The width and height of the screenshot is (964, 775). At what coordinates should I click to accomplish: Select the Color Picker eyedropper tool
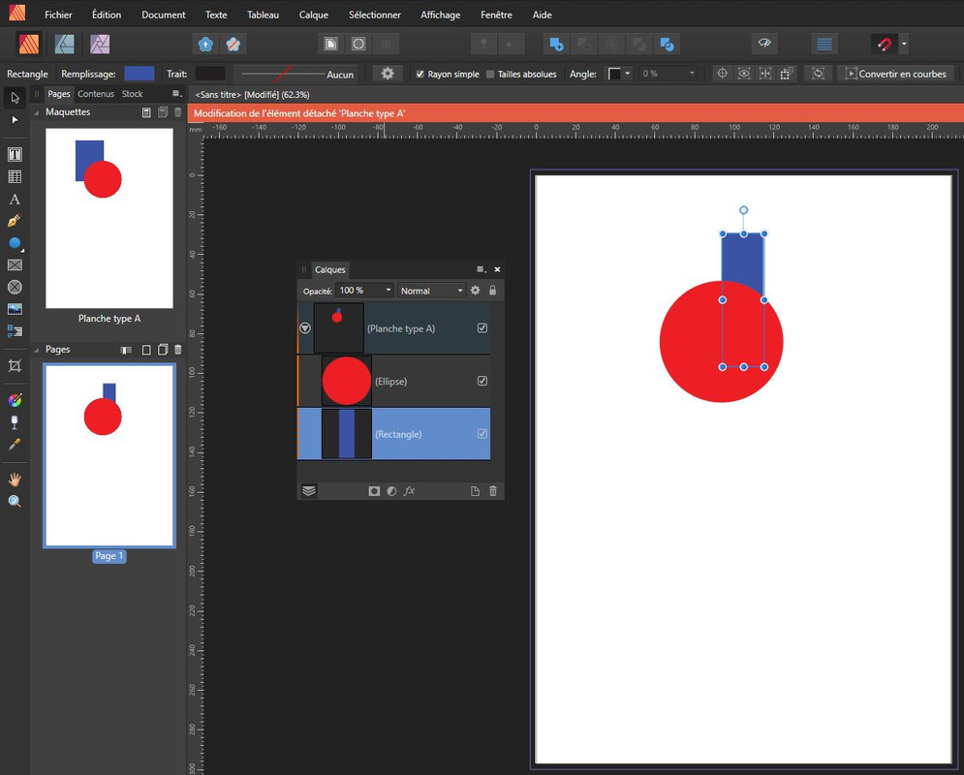click(15, 445)
